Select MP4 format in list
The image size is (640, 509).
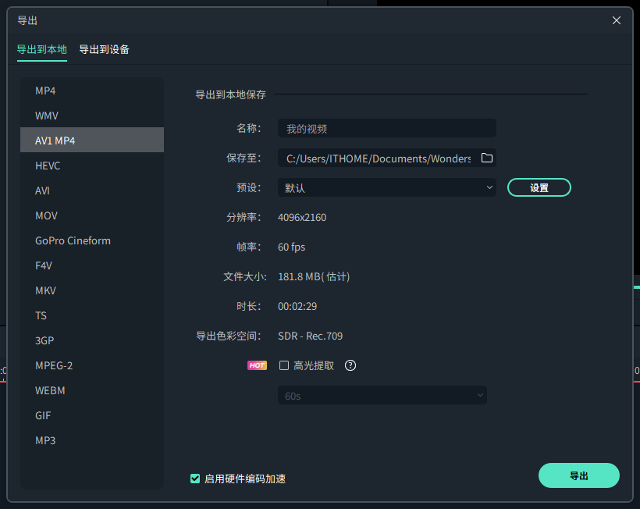[x=45, y=91]
